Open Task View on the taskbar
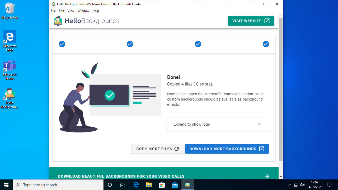The width and height of the screenshot is (338, 190). click(123, 185)
